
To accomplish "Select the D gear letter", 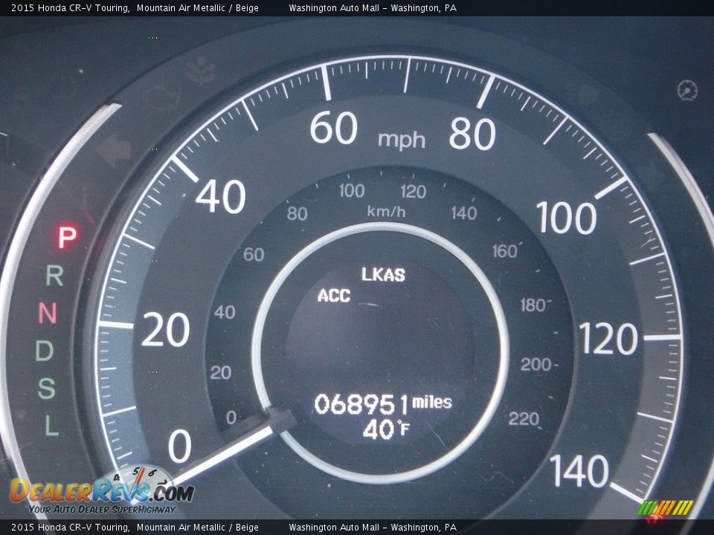I will pos(45,351).
